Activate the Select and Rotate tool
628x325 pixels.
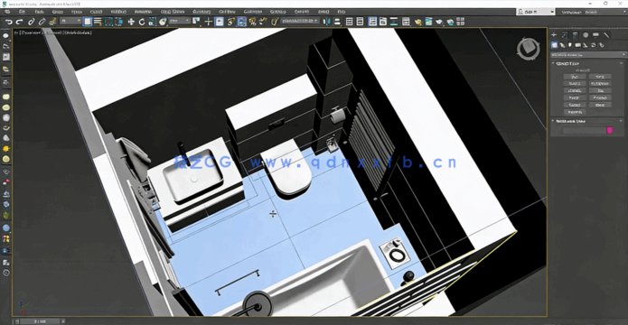[x=142, y=22]
